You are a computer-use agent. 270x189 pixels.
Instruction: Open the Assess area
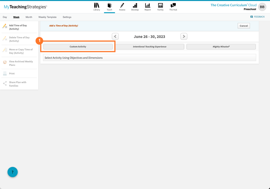122,7
